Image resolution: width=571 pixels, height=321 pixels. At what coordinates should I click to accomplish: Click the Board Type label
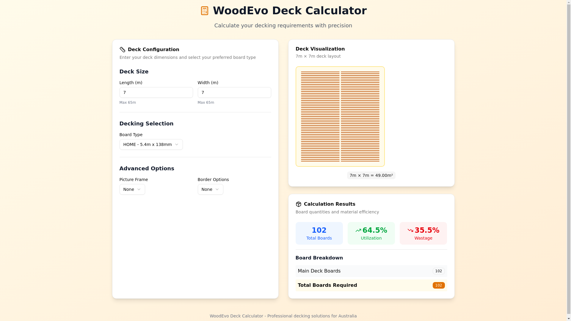click(x=131, y=135)
